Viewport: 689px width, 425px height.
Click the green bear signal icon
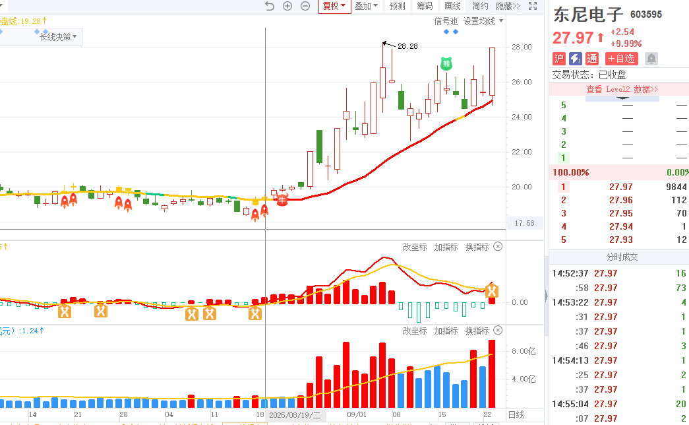[x=446, y=63]
